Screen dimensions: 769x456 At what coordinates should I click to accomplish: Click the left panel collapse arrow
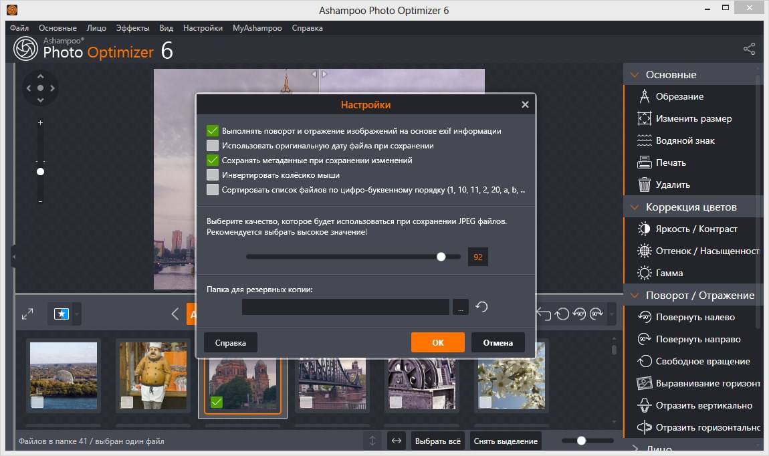[x=14, y=257]
